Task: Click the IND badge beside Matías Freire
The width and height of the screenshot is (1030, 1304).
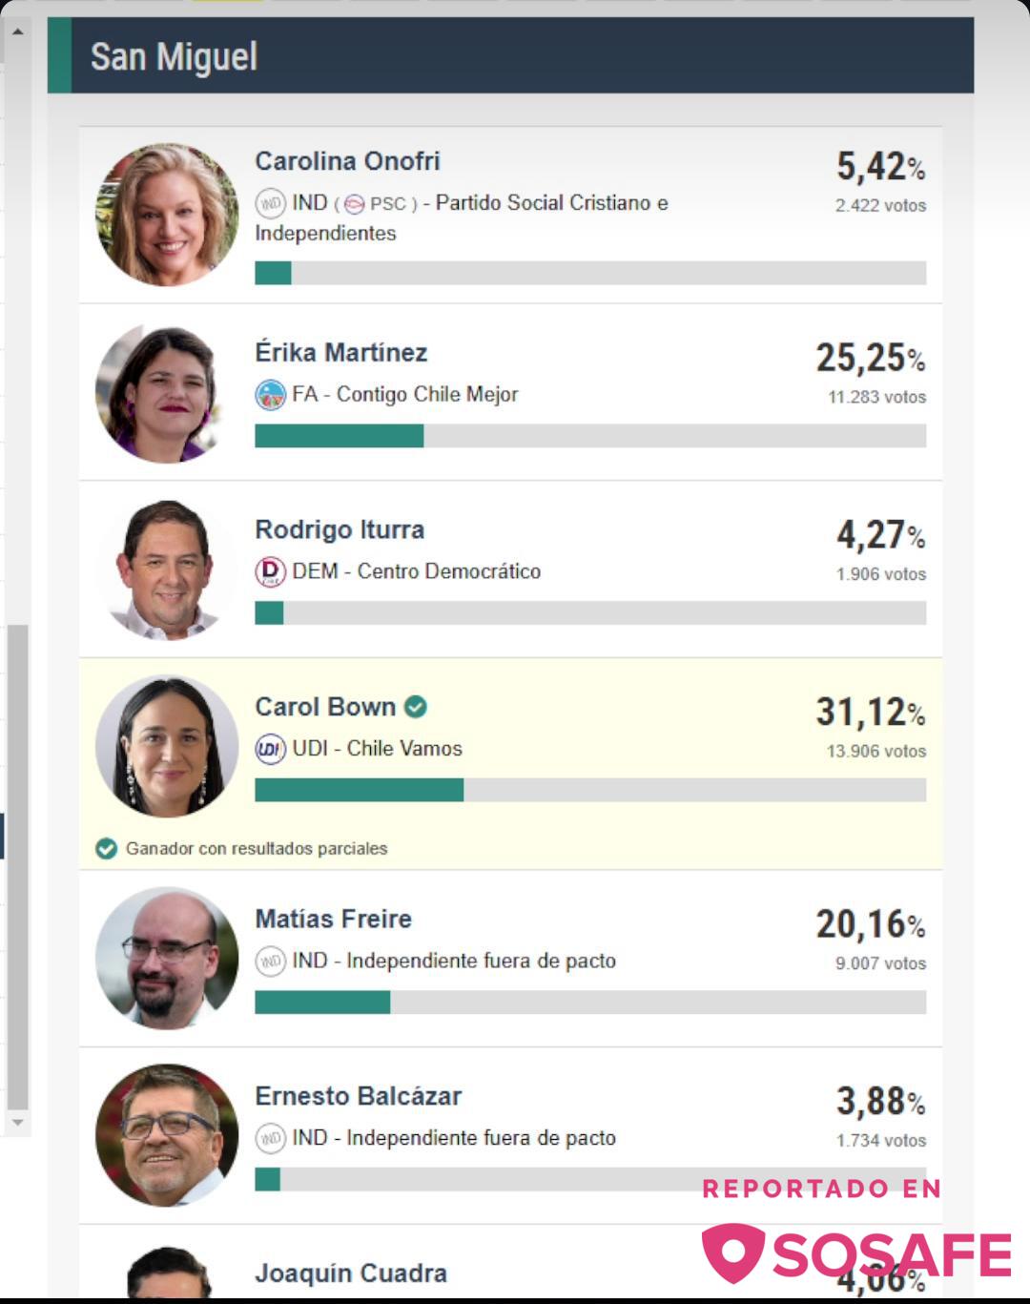Action: tap(271, 961)
